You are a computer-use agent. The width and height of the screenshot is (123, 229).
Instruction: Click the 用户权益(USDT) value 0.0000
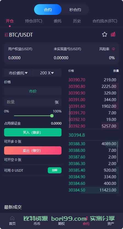point(14,58)
